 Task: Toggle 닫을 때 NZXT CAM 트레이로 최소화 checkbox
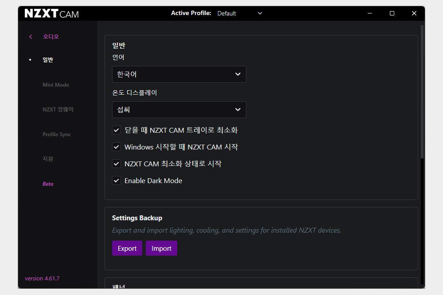(117, 130)
